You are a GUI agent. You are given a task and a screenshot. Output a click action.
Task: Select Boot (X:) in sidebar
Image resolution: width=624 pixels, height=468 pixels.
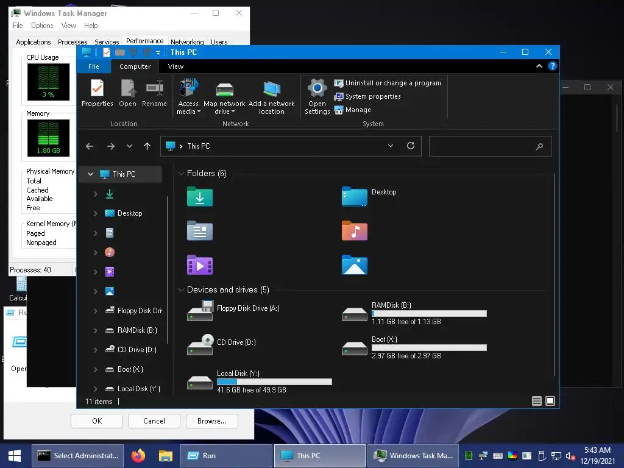pyautogui.click(x=124, y=369)
